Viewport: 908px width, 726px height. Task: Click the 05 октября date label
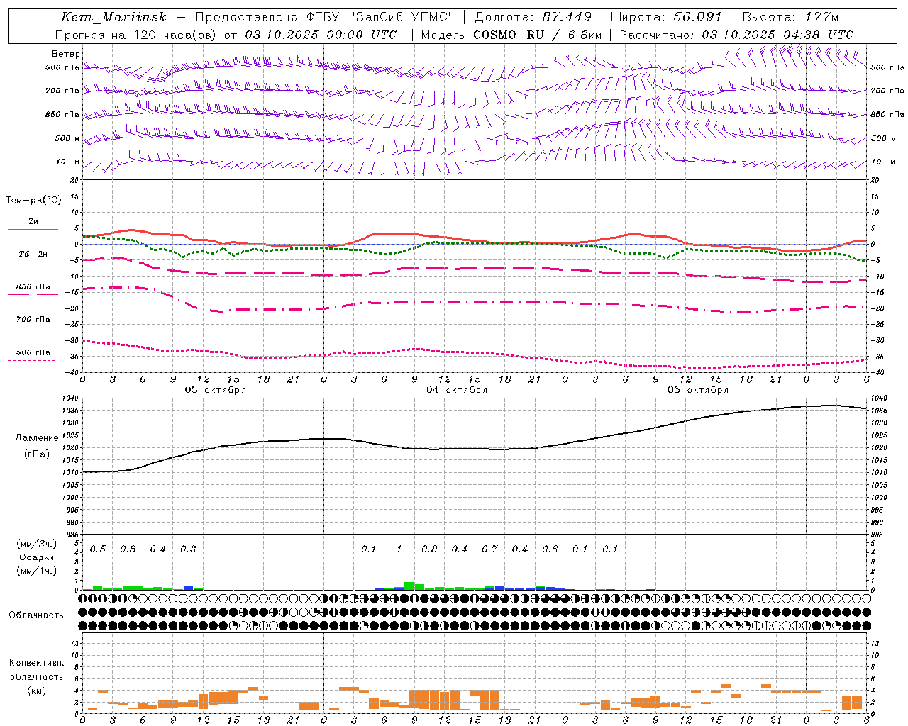(x=698, y=390)
